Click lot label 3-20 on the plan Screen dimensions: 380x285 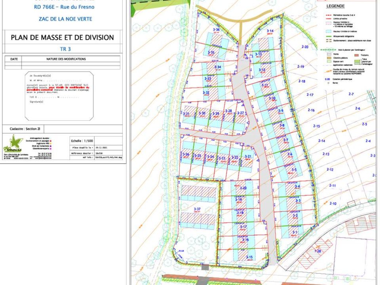[x=243, y=188]
